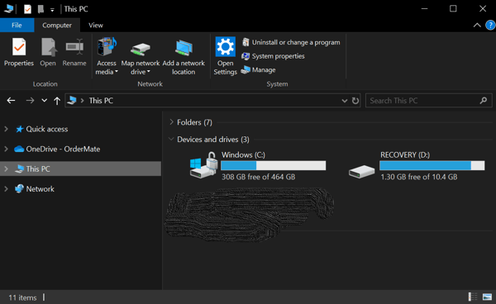Collapse Devices and drives group
Viewport: 496px width, 304px height.
pyautogui.click(x=171, y=139)
